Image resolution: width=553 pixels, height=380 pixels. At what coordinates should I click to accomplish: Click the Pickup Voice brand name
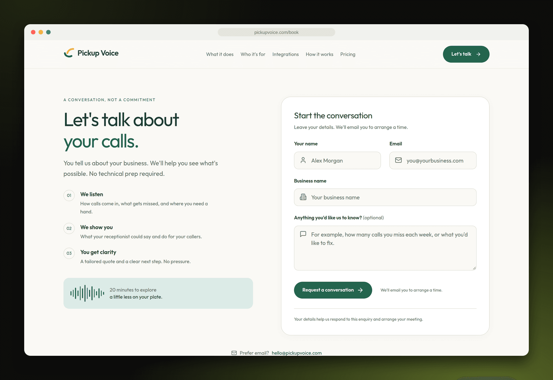98,53
